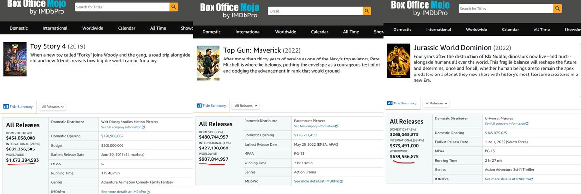Click Toy Story 4 domestic gross $434,038,008

tap(20, 138)
